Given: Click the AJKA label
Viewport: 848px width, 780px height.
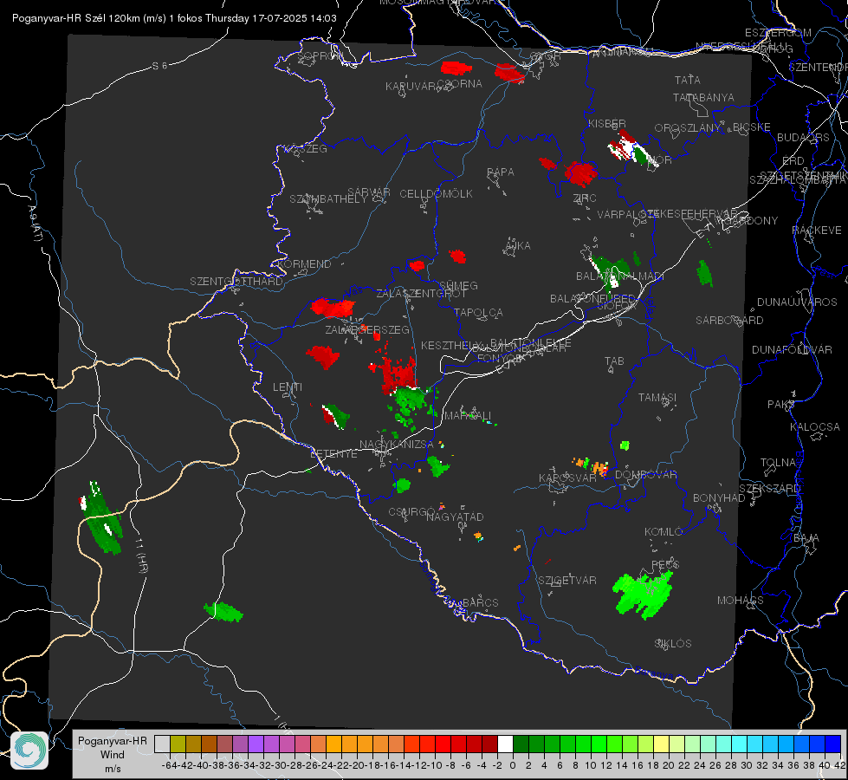Looking at the screenshot, I should point(517,246).
